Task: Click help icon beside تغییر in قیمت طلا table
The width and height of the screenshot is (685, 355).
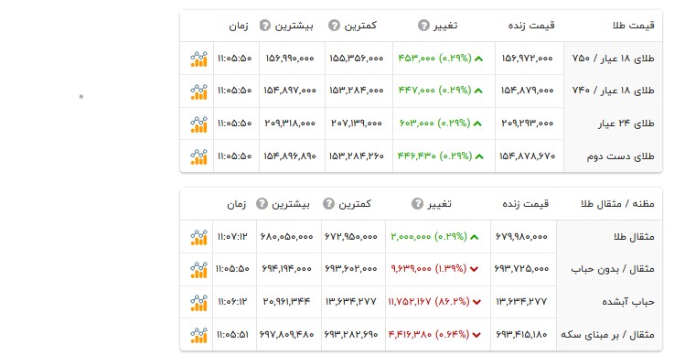Action: click(423, 26)
